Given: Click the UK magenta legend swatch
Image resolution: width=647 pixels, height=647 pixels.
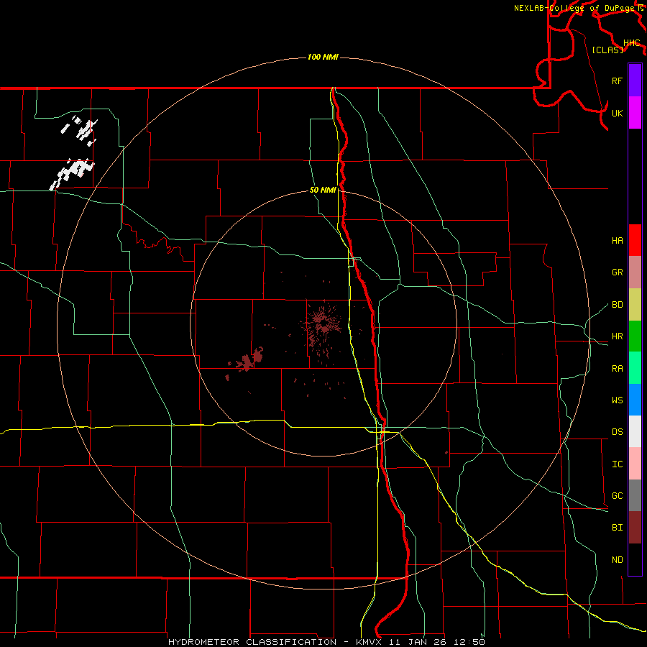Looking at the screenshot, I should point(635,113).
